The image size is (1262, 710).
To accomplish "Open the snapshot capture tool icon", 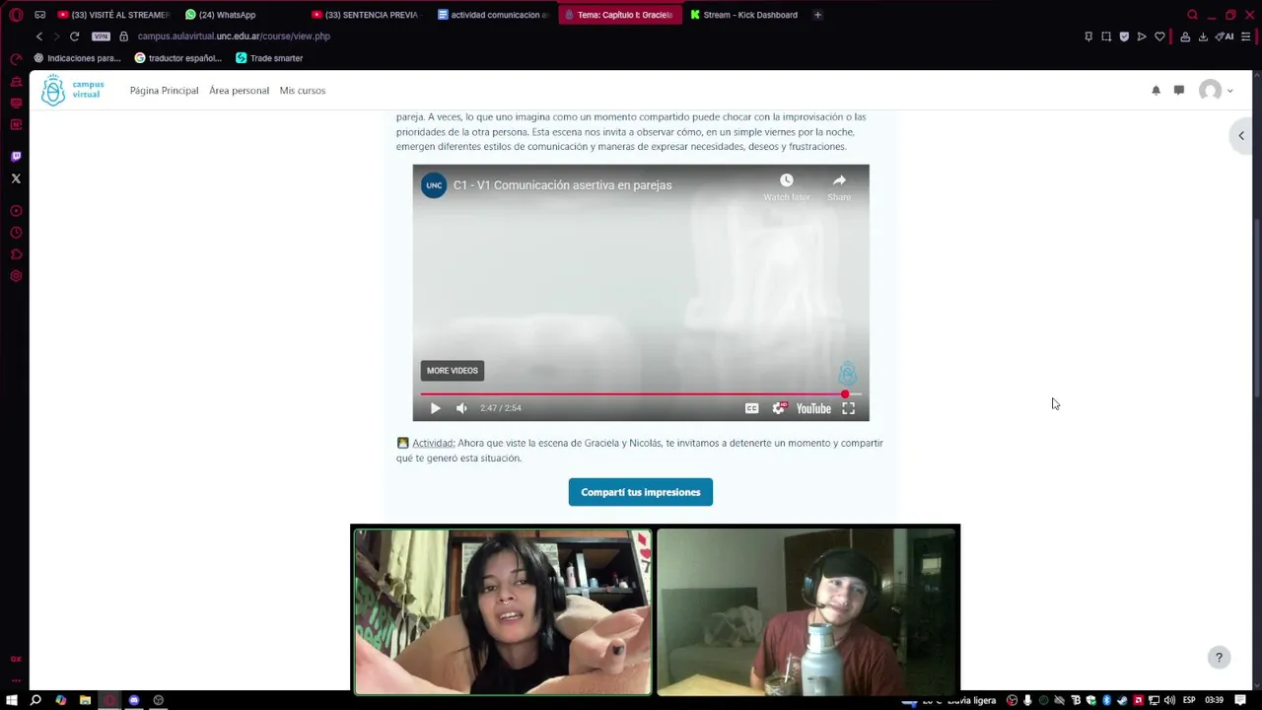I will [1106, 36].
